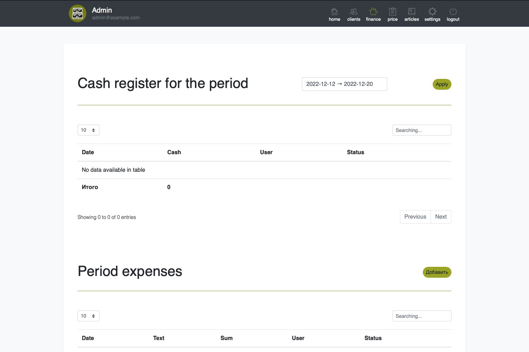This screenshot has width=529, height=352.
Task: Focus the cash register search field
Action: coord(421,130)
